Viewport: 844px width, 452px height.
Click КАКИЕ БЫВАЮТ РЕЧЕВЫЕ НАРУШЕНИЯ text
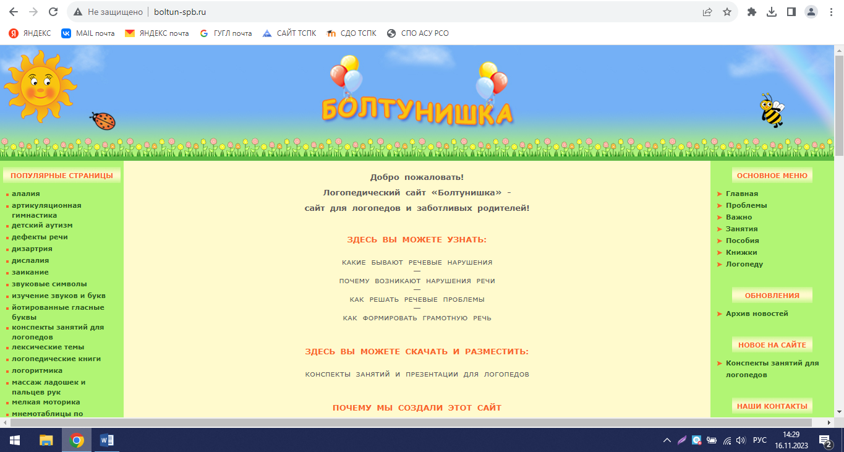(417, 262)
